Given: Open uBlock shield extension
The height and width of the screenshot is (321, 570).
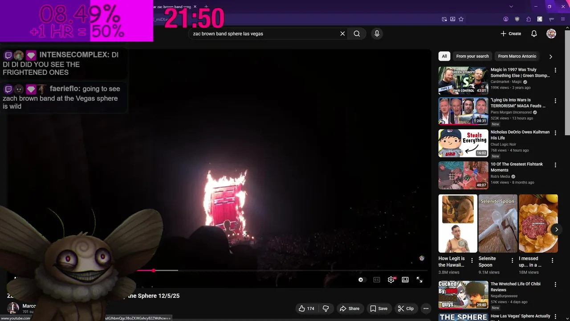Looking at the screenshot, I should (x=517, y=19).
